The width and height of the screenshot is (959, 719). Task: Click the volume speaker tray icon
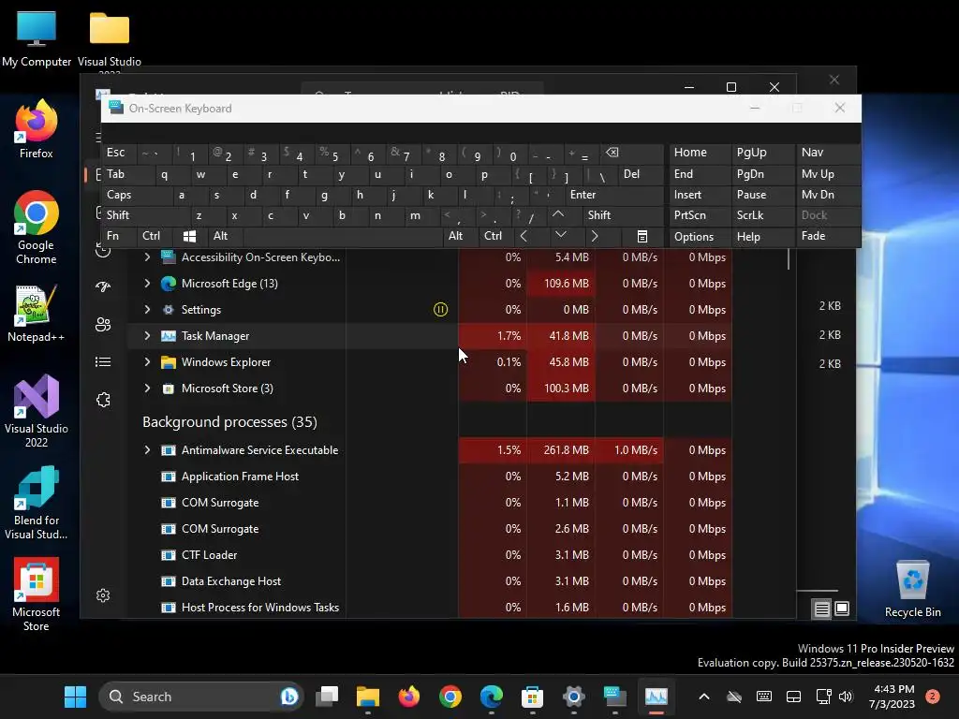846,697
